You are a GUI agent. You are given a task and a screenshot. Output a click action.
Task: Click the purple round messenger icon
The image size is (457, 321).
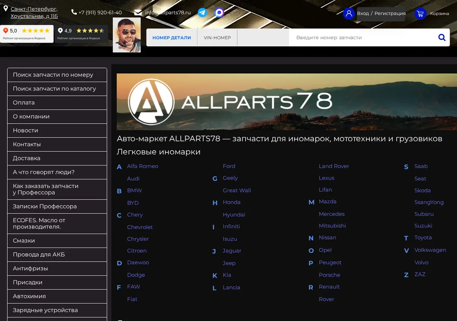pos(219,13)
